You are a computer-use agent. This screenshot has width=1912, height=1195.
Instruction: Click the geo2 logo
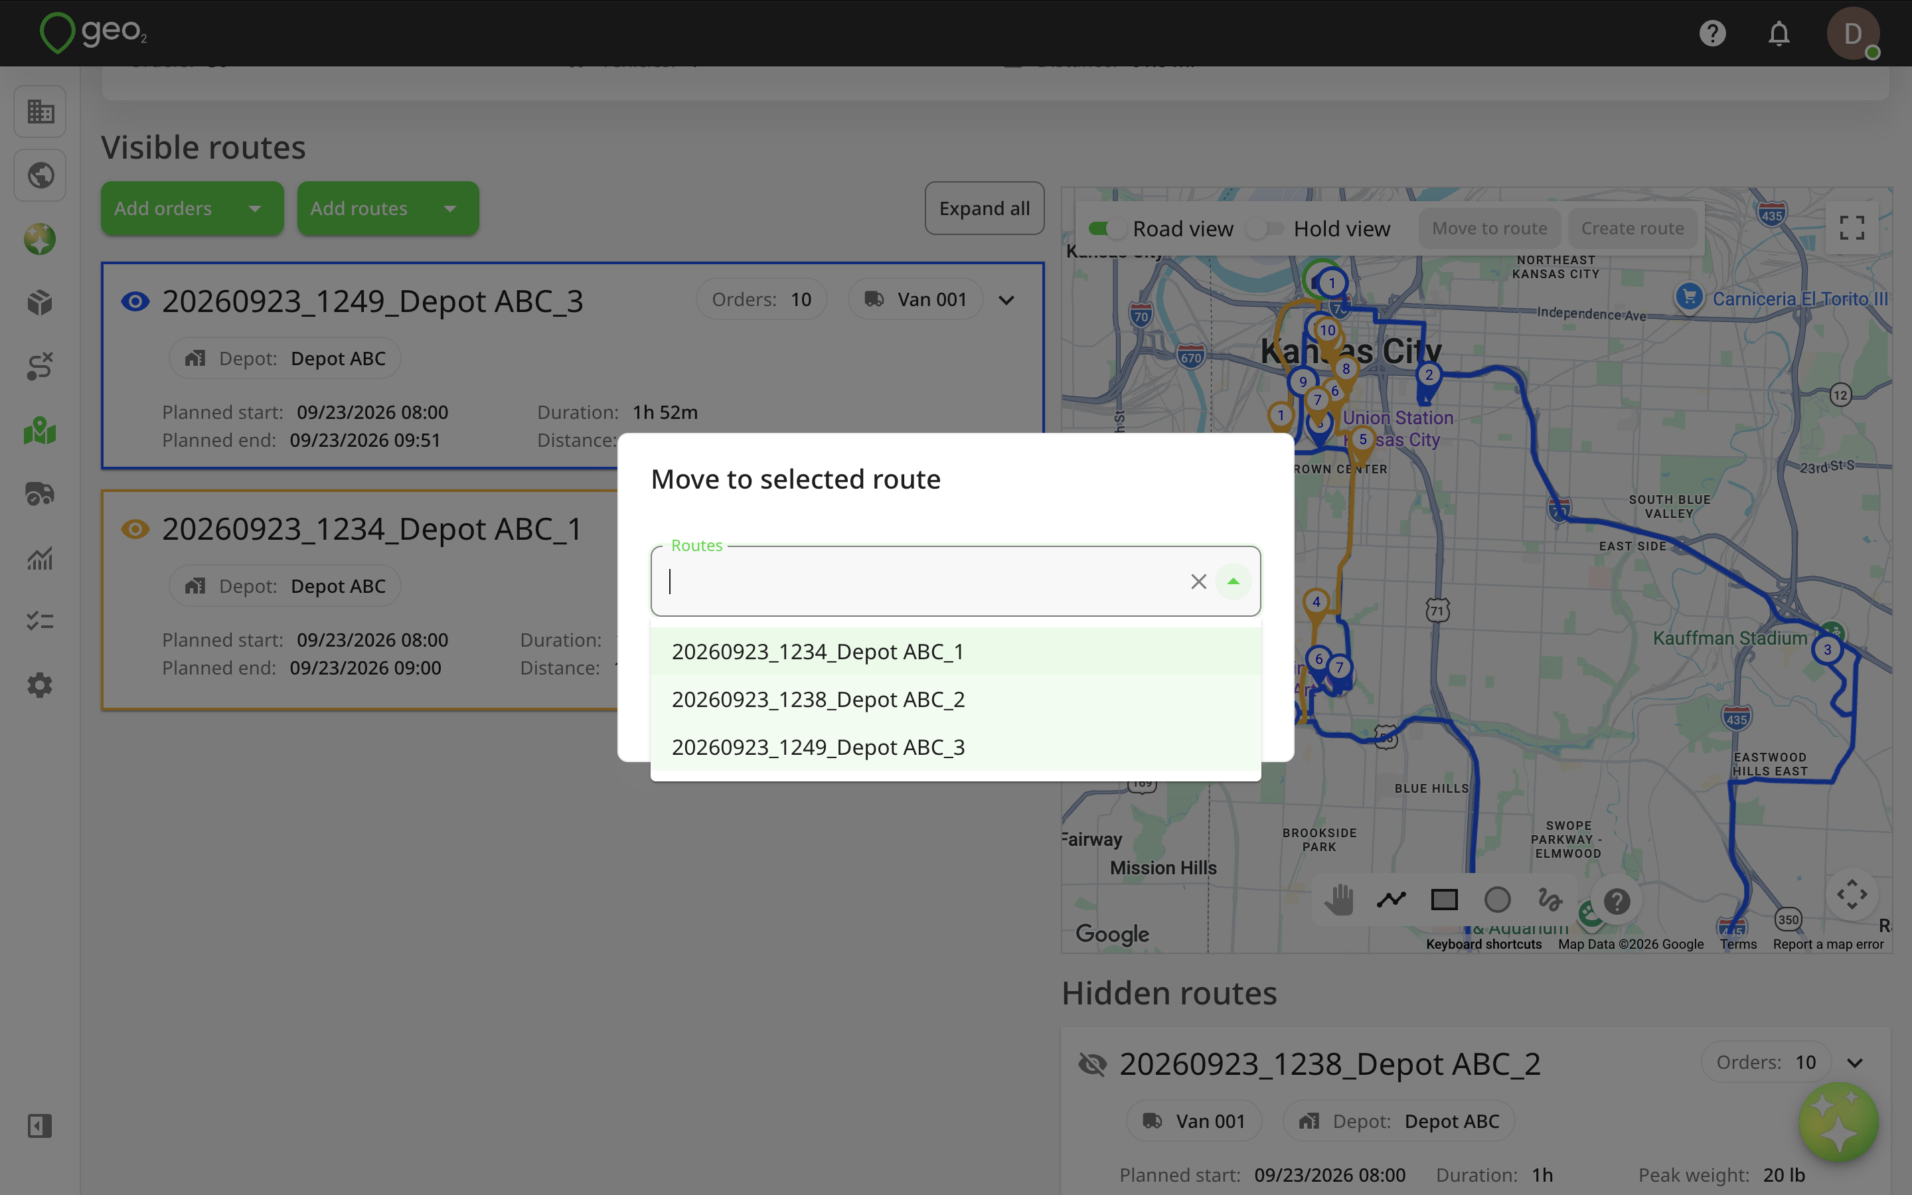tap(93, 33)
